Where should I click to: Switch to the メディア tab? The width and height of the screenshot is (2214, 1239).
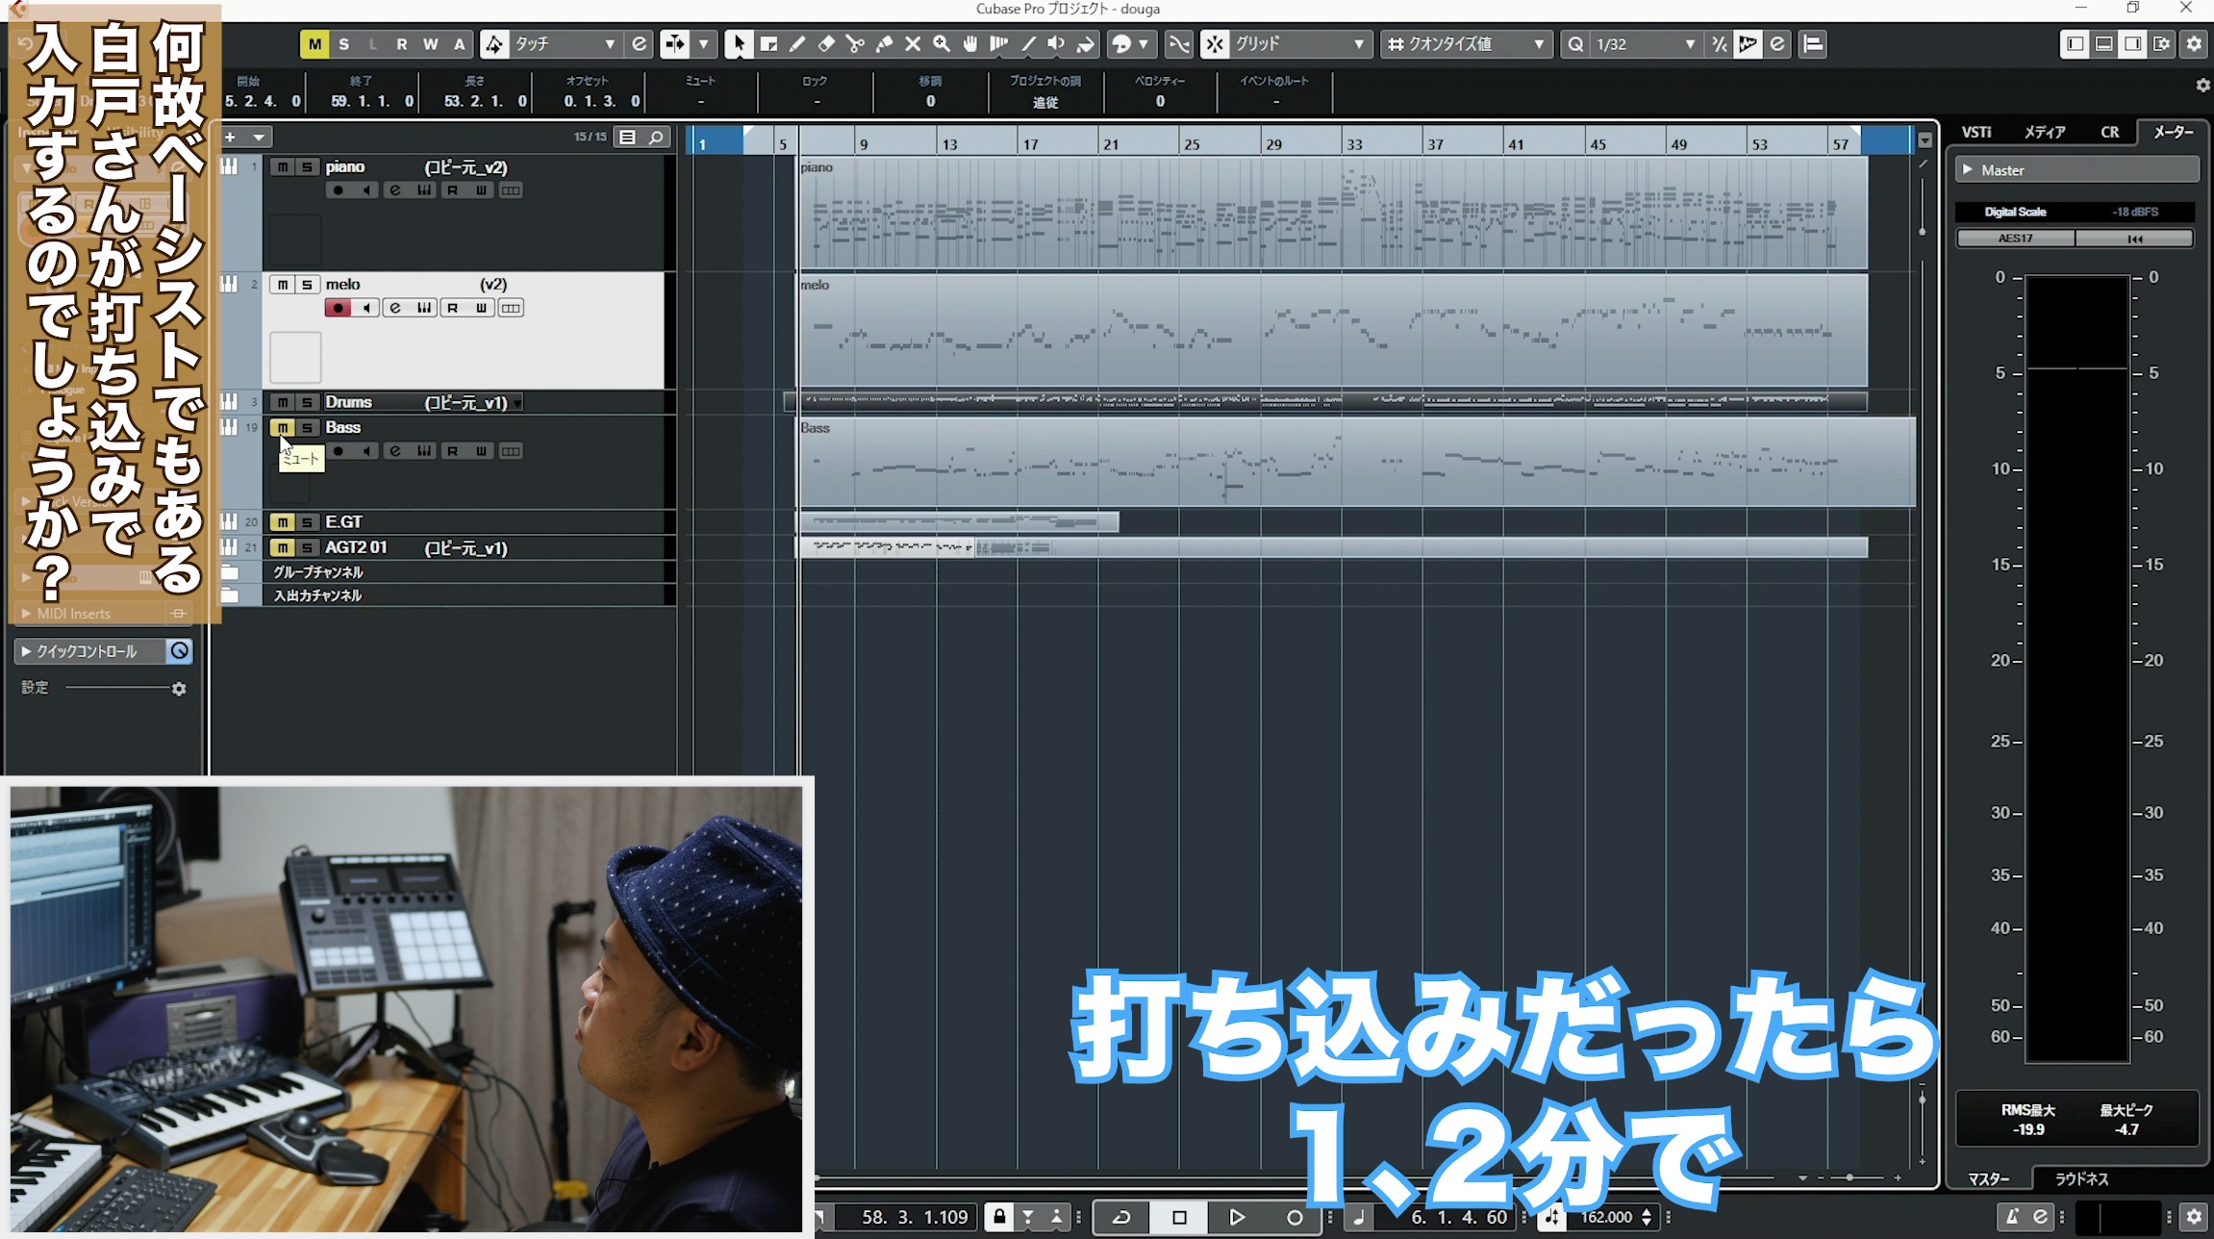tap(2045, 132)
